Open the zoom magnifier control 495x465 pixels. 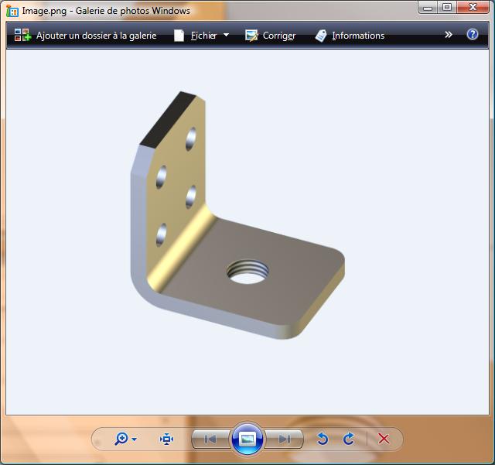125,439
